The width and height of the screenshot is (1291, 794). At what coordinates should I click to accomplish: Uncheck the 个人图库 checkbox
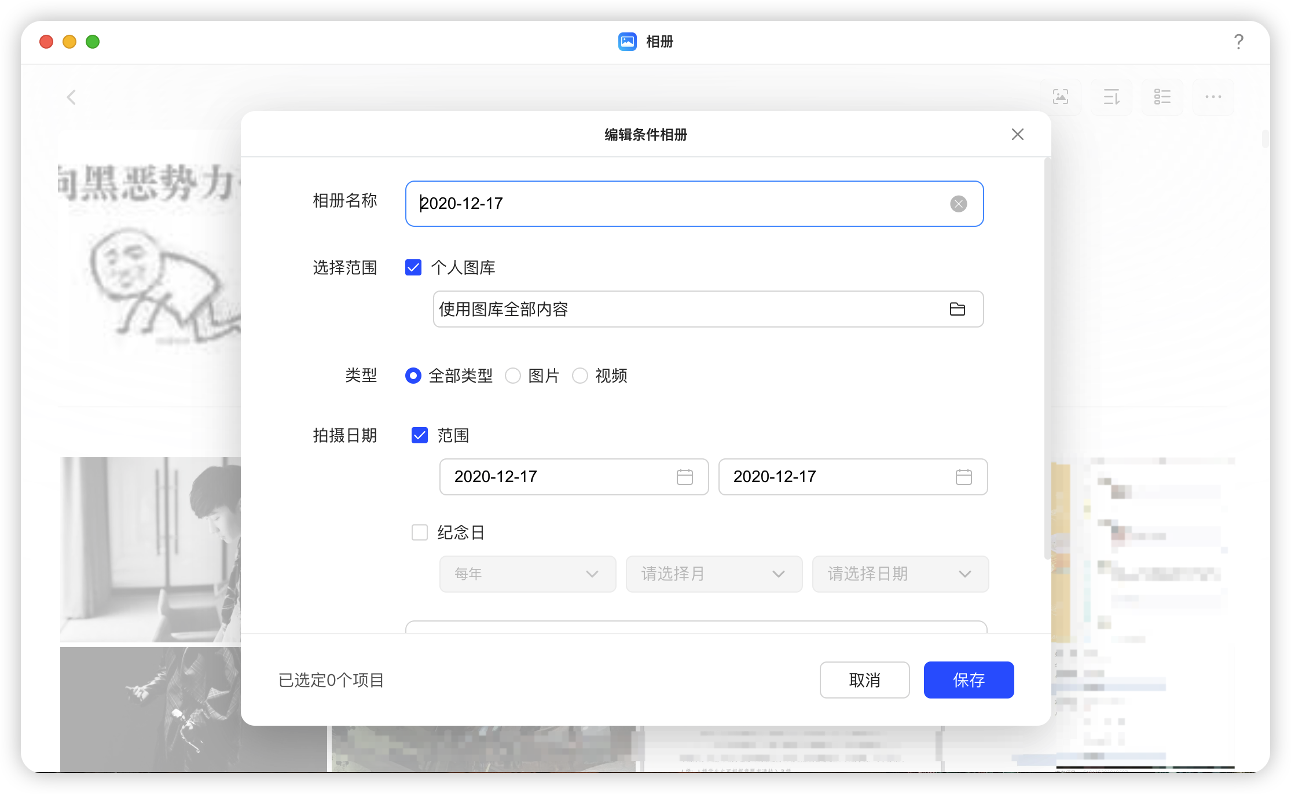click(413, 267)
